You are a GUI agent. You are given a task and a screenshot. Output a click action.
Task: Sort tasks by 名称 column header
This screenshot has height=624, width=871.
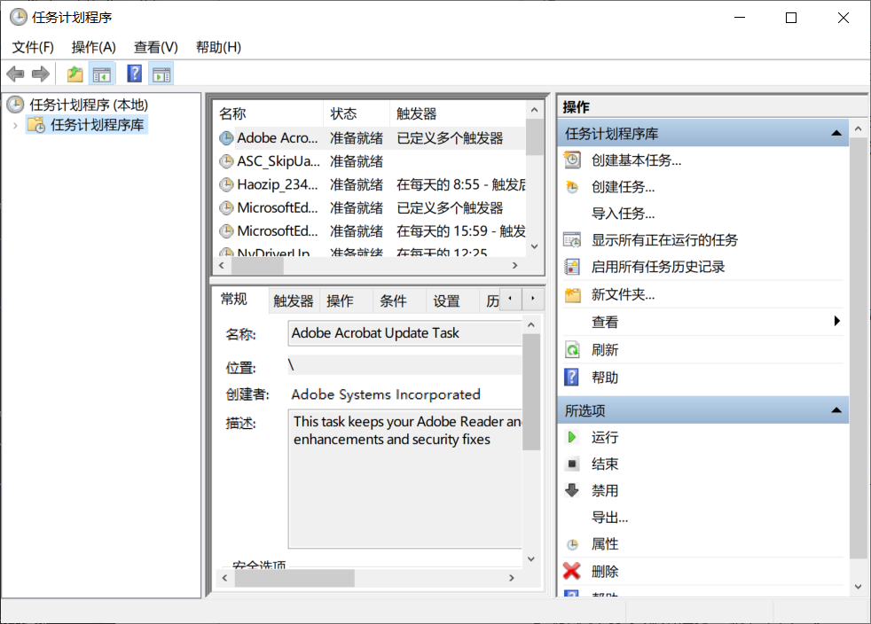tap(268, 113)
